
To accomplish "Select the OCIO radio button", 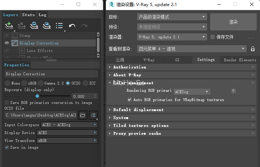I will click(68, 83).
